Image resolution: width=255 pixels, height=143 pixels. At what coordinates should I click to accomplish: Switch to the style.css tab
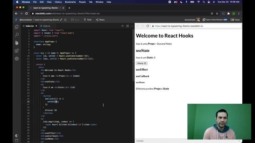[45, 26]
